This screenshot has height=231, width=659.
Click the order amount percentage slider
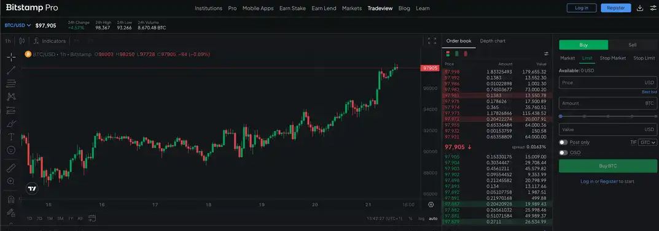click(x=608, y=116)
